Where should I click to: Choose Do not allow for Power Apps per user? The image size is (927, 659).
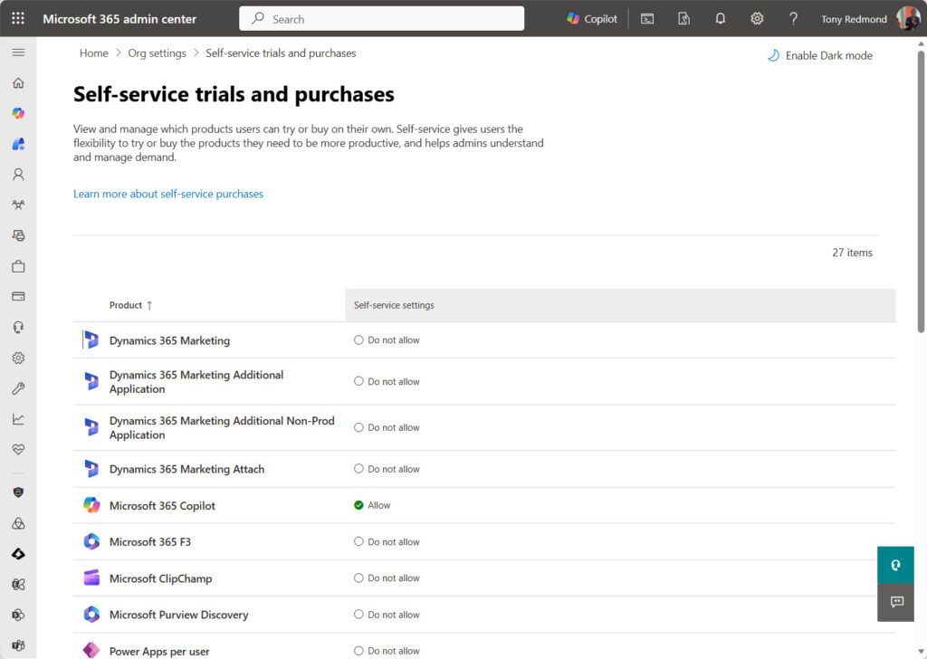tap(358, 650)
